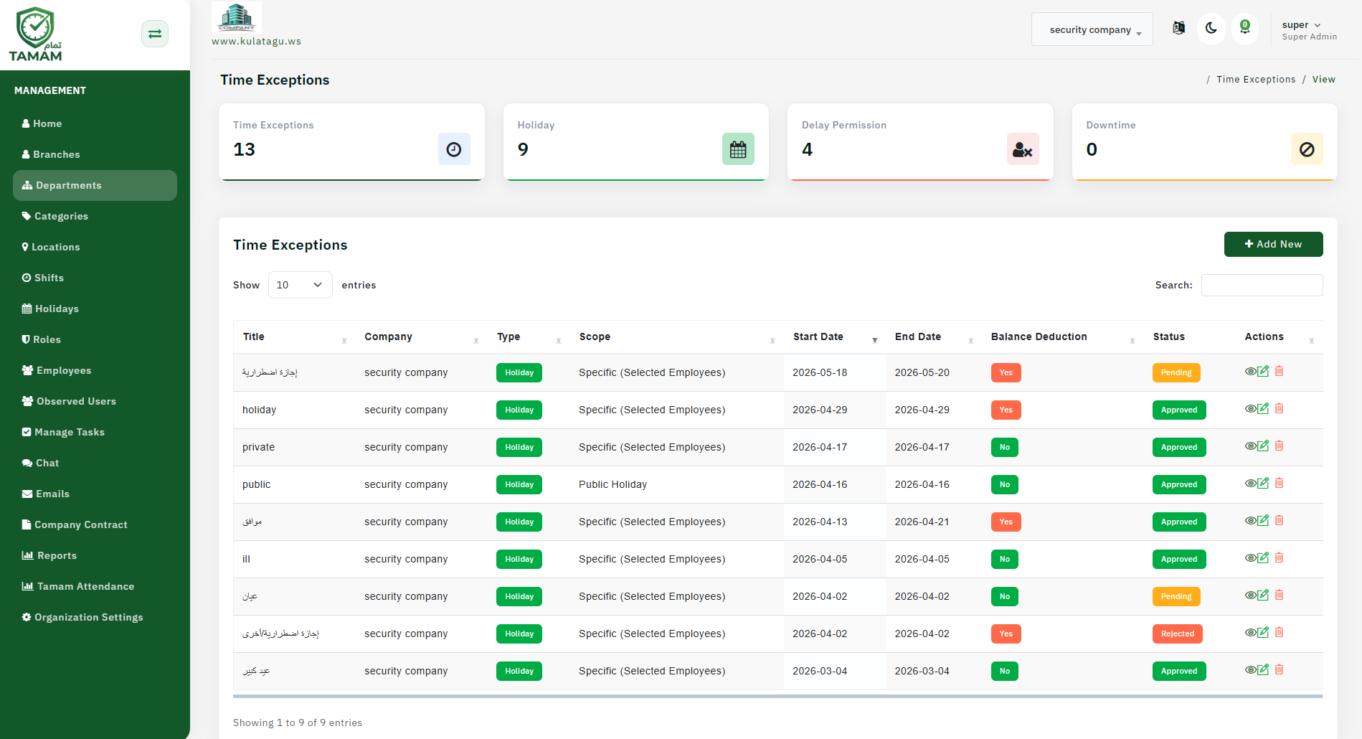1362x739 pixels.
Task: Open the Departments menu item
Action: 95,185
